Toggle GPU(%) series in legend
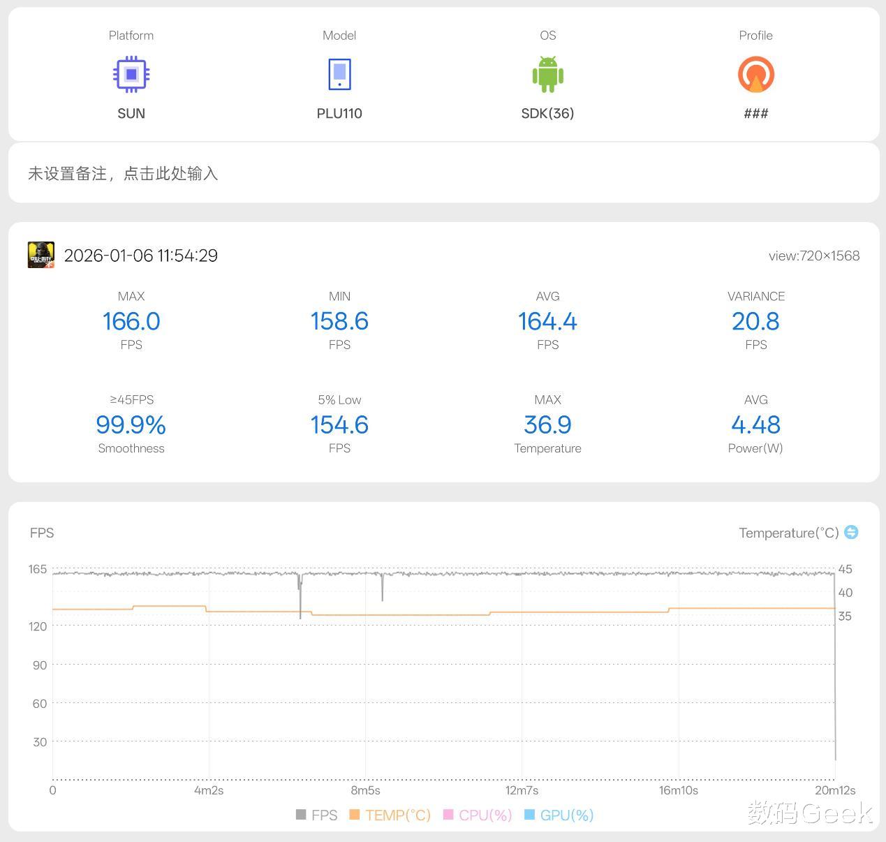Image resolution: width=886 pixels, height=842 pixels. (x=559, y=815)
